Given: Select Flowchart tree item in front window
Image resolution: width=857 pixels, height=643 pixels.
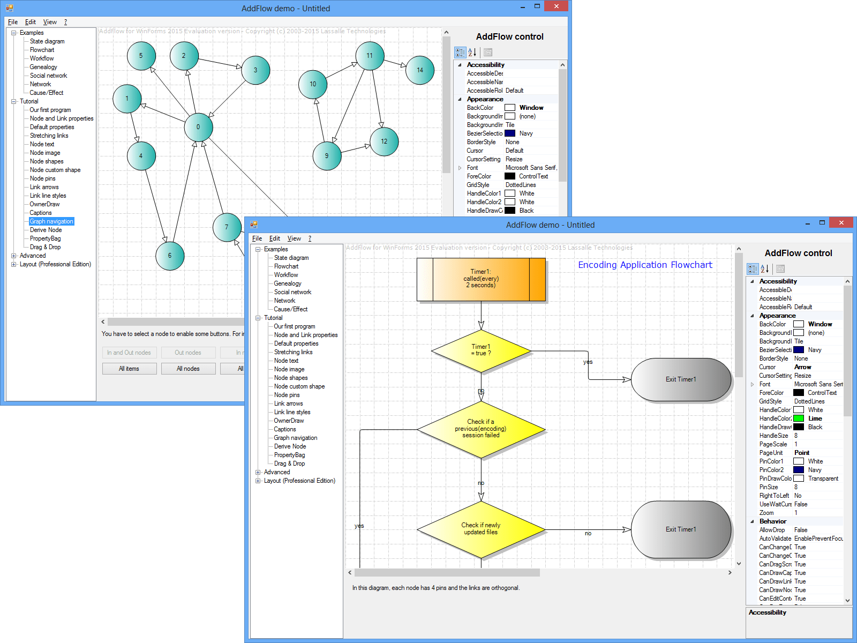Looking at the screenshot, I should coord(287,266).
